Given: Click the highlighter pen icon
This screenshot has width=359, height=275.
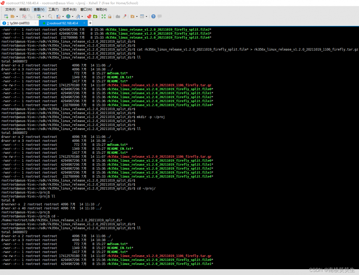Looking at the screenshot, I should [x=124, y=17].
